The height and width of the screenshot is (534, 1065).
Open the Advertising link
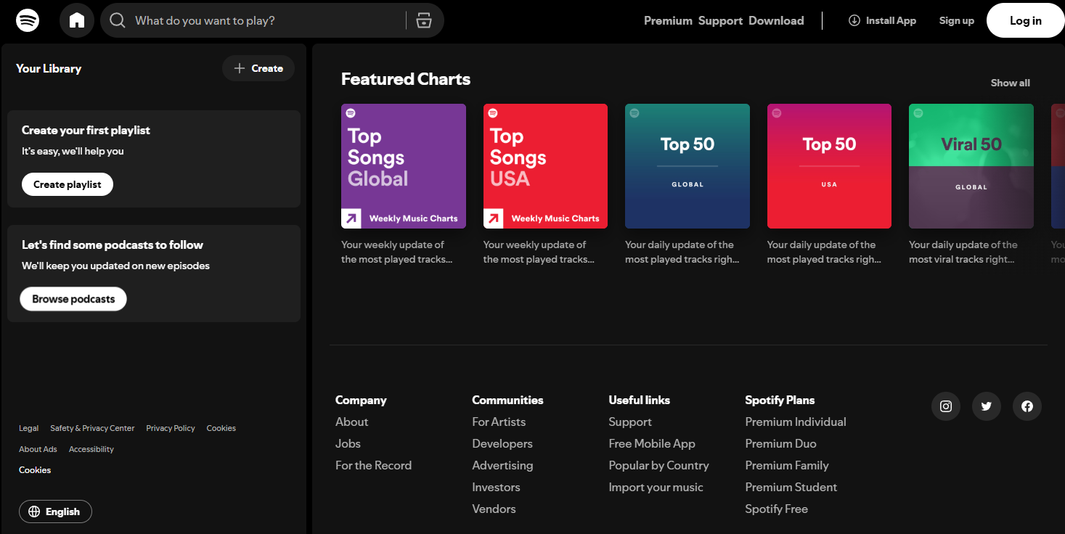pos(502,465)
